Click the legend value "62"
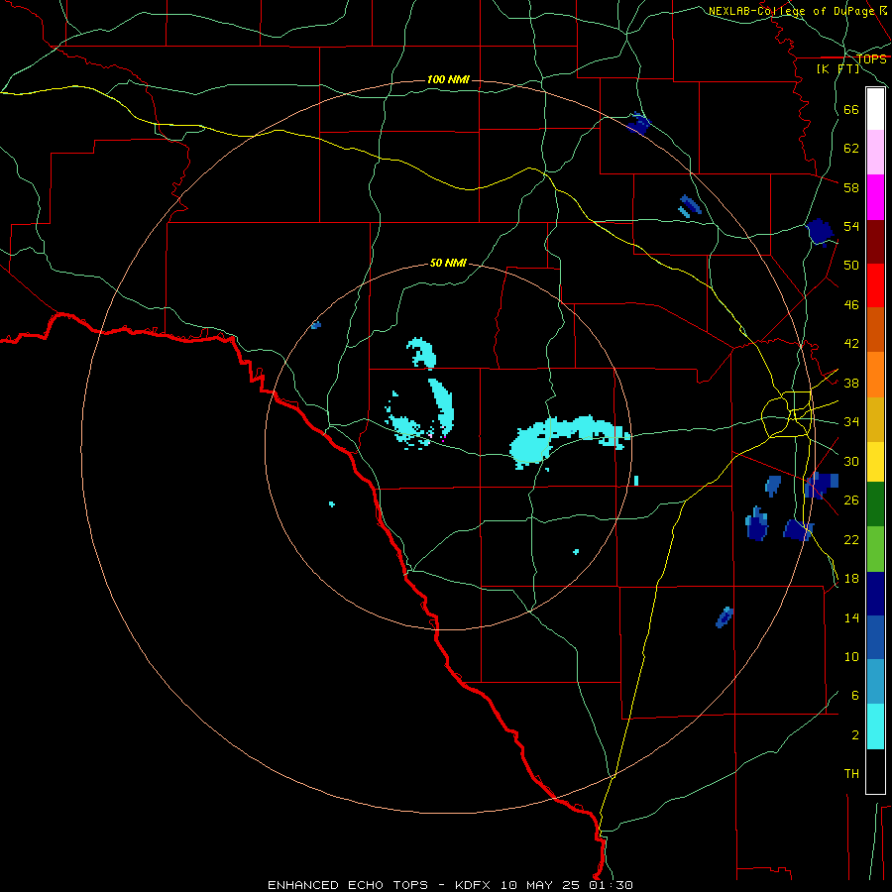892x892 pixels. (851, 149)
